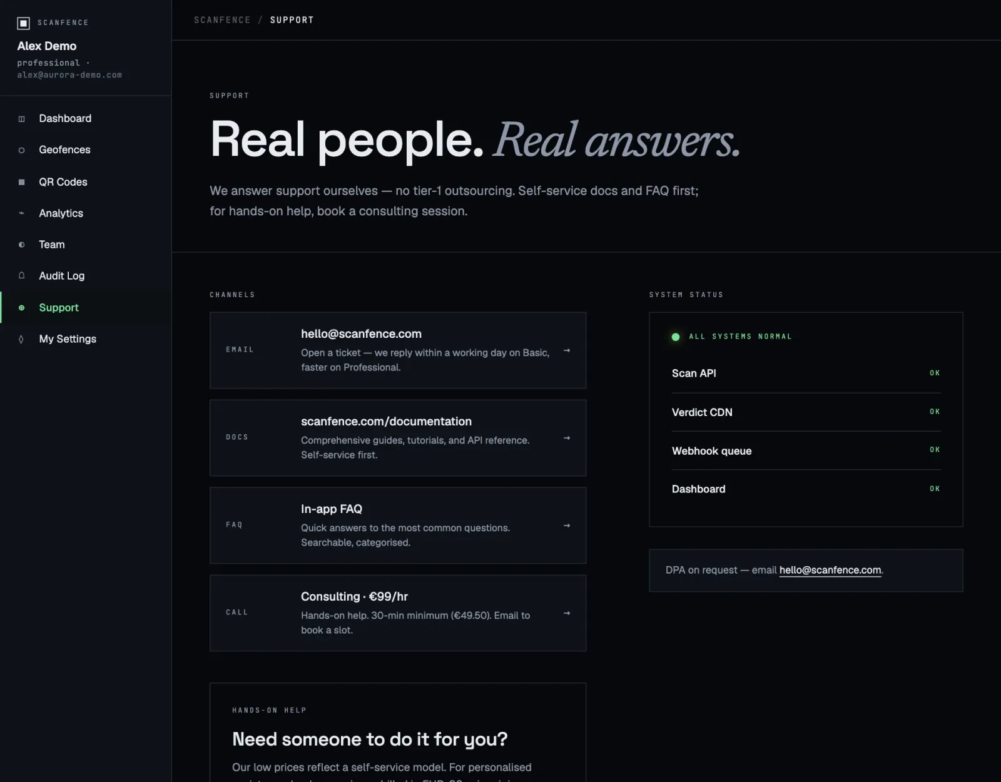
Task: Click the Webhook queue status row label
Action: point(712,451)
